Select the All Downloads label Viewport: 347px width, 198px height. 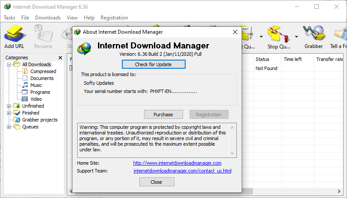tap(36, 64)
